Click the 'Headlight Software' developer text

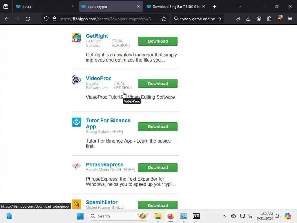pos(94,43)
